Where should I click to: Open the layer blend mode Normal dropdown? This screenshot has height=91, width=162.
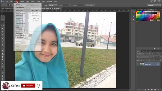pos(143,57)
